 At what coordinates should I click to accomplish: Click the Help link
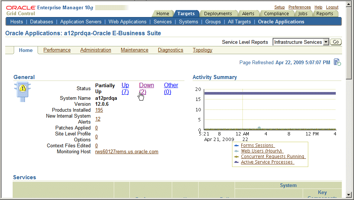tap(318, 7)
